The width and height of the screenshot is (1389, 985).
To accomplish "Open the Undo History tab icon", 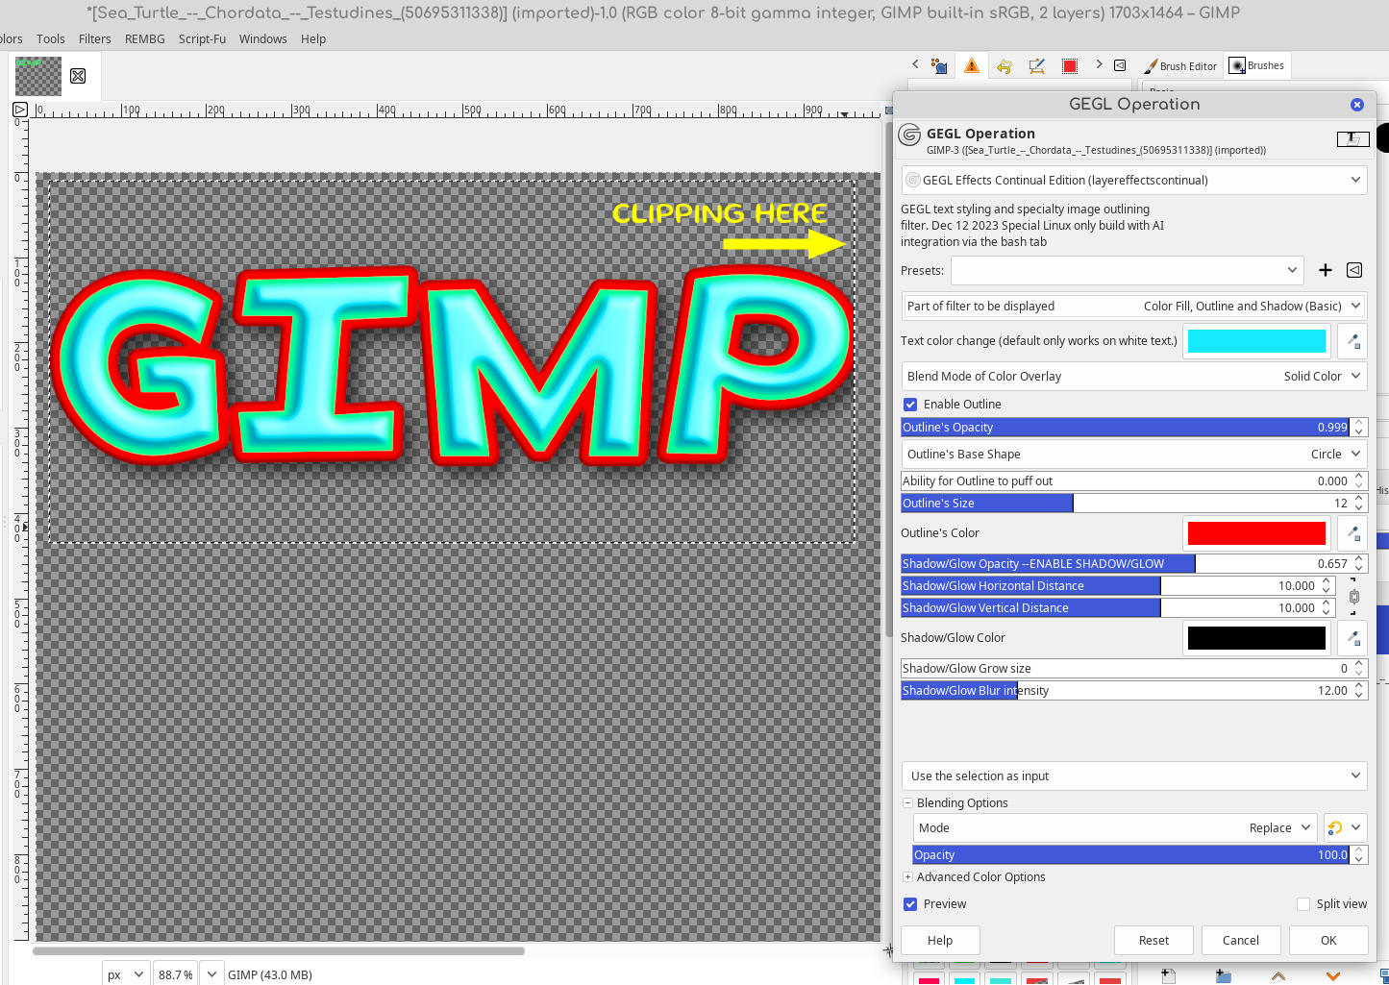I will point(1005,65).
